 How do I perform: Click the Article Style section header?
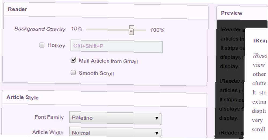[x=23, y=97]
